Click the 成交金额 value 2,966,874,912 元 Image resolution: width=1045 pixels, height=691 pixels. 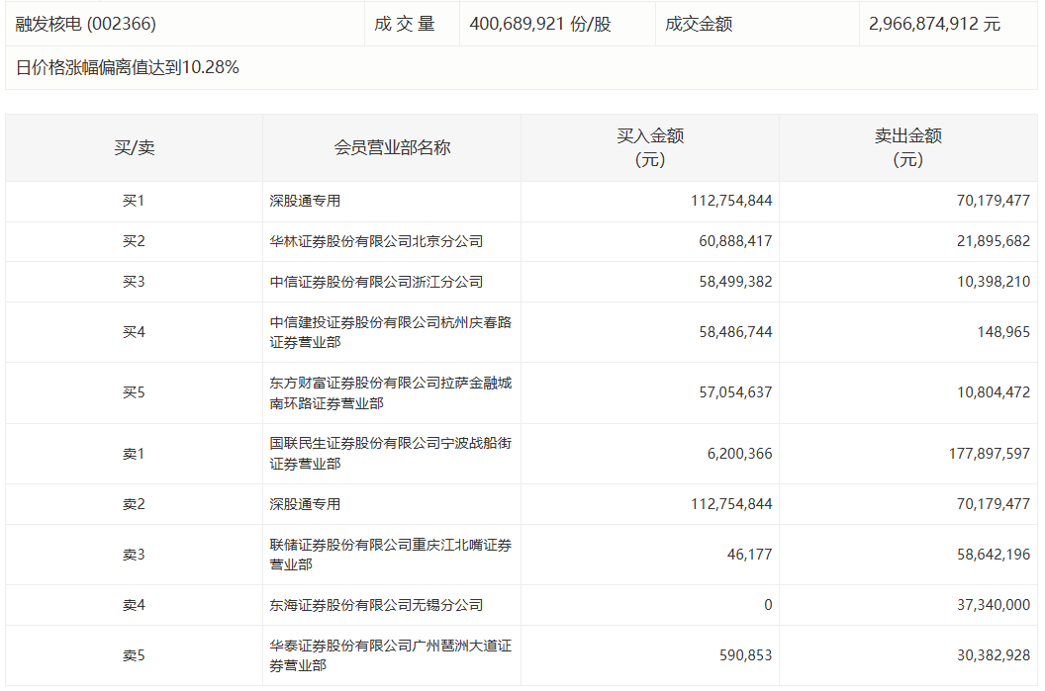tap(934, 24)
